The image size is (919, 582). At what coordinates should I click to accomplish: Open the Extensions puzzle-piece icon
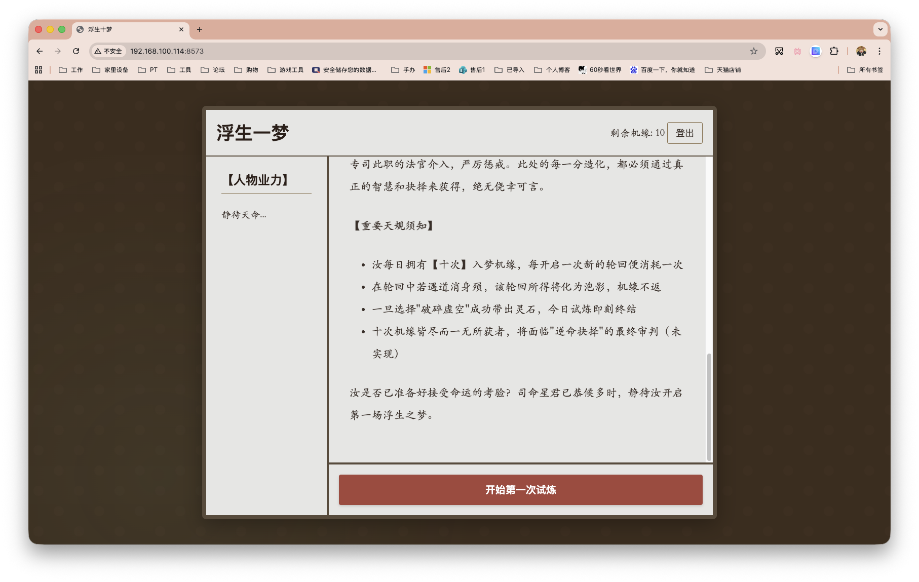(x=833, y=51)
